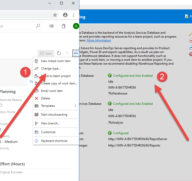Click the Keyboard shortcuts info icon
Viewport: 192px width, 181px height.
36,141
